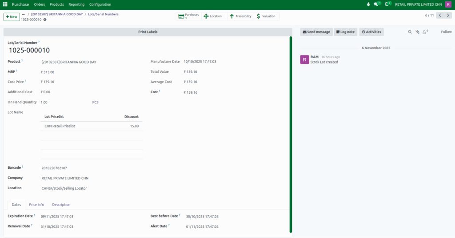Image resolution: width=455 pixels, height=238 pixels.
Task: Open the Valuation smart button
Action: coord(267,16)
